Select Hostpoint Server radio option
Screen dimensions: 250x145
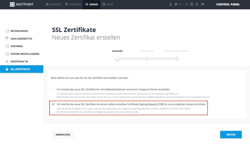click(53, 89)
